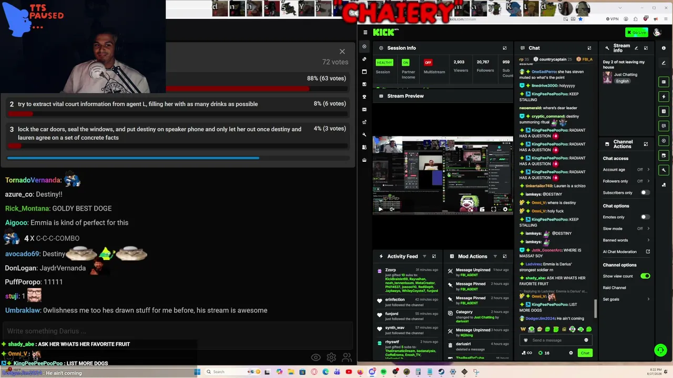Click Raid Channel
Viewport: 673px width, 378px height.
pyautogui.click(x=615, y=288)
